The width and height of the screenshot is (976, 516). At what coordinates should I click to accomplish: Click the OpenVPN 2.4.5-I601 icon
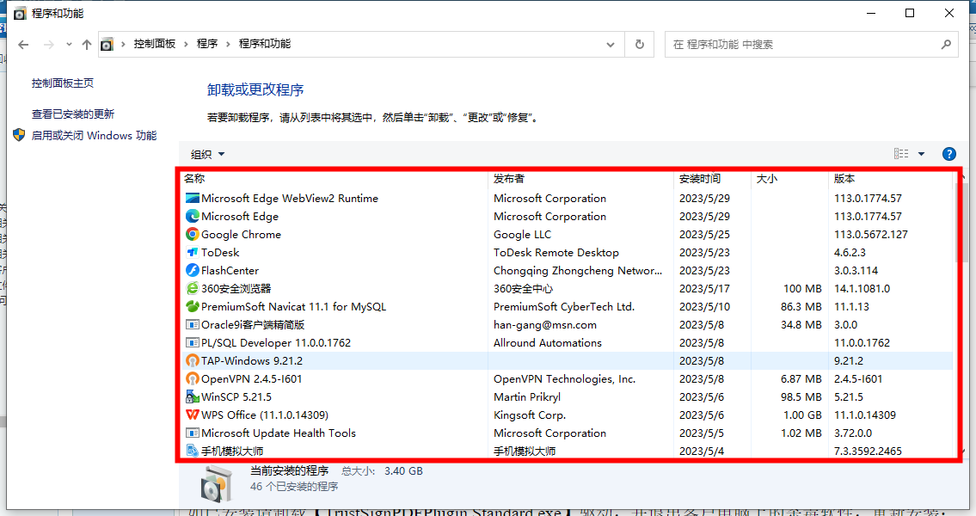193,379
